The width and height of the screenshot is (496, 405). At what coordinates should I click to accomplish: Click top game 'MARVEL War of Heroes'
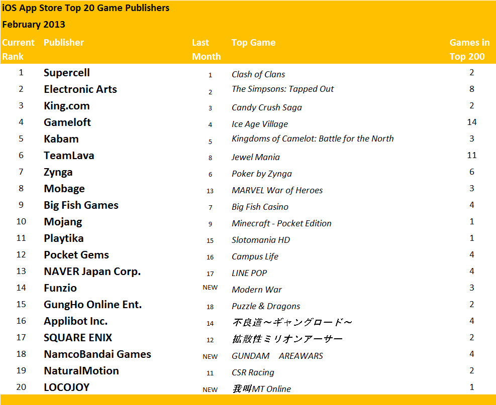coord(277,190)
